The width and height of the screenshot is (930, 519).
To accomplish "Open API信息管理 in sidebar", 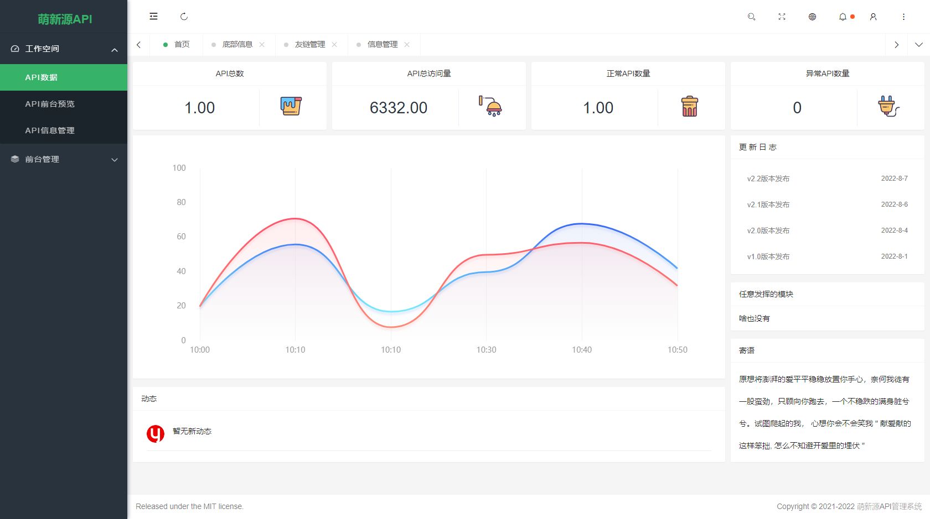I will point(50,130).
